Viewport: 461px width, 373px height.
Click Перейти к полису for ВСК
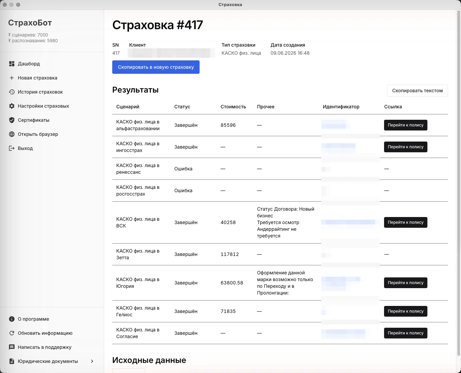click(406, 222)
